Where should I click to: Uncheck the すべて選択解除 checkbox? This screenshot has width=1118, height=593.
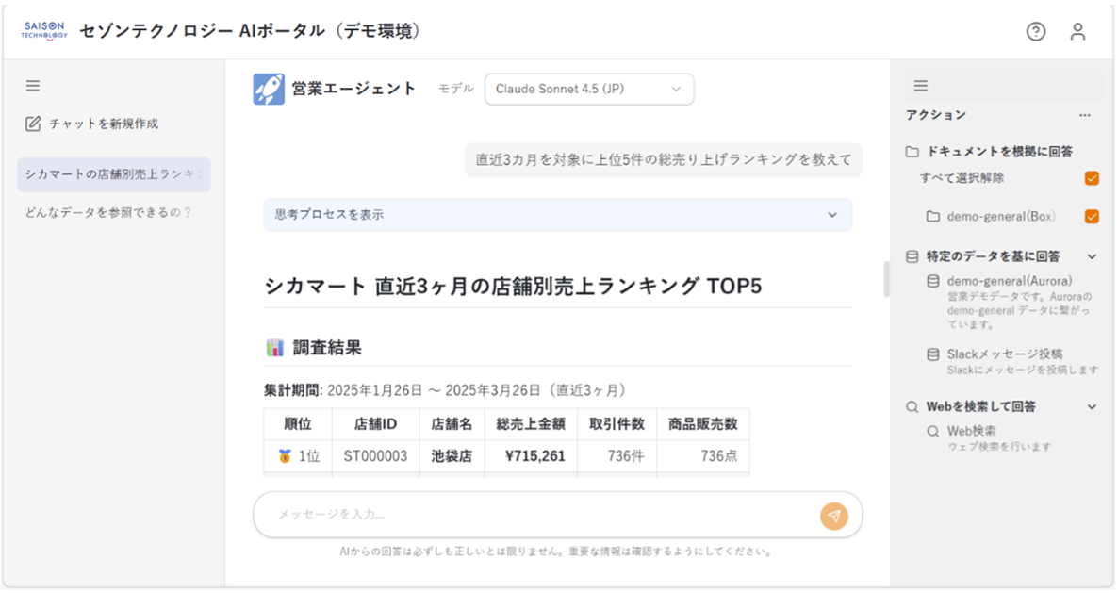click(x=1092, y=178)
